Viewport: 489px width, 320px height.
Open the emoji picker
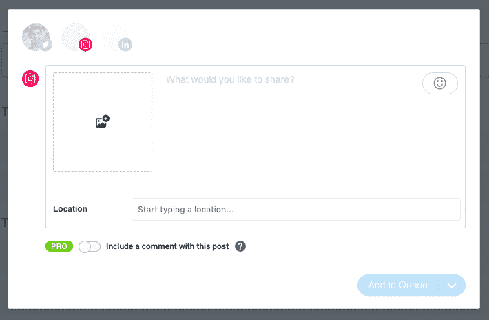click(x=439, y=83)
